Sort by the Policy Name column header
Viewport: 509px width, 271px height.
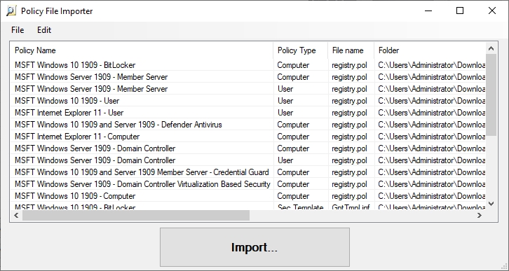[142, 50]
